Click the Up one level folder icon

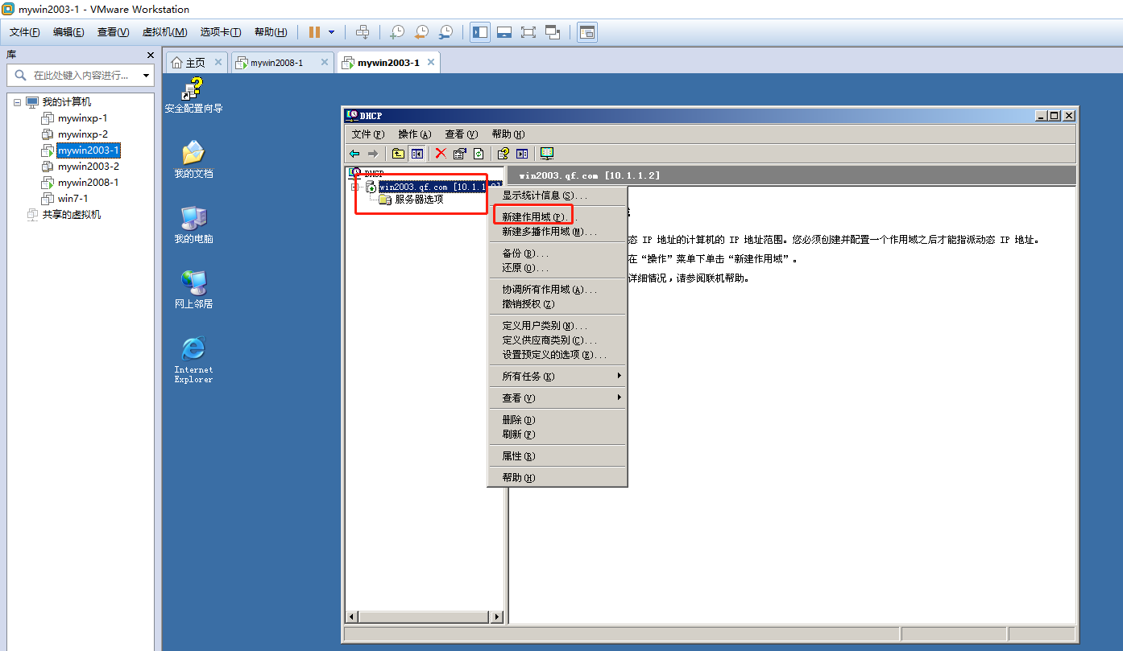pyautogui.click(x=398, y=154)
